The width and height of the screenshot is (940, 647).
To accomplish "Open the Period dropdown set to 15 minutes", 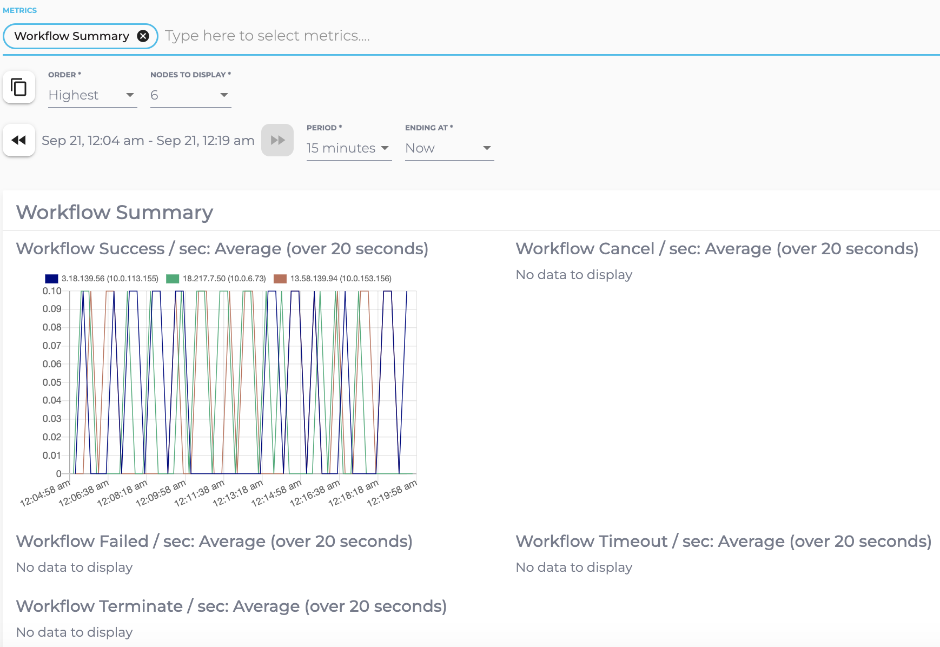I will tap(348, 148).
